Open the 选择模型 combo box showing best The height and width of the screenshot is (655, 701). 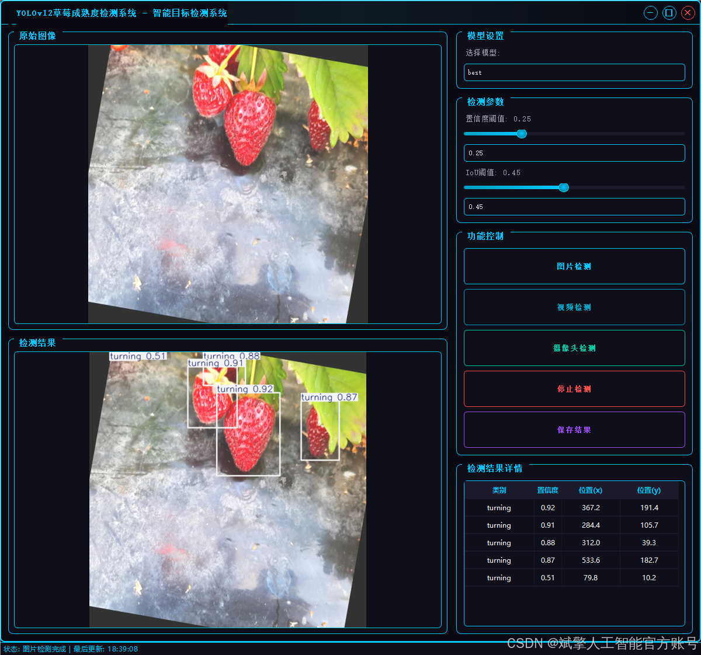pyautogui.click(x=574, y=72)
